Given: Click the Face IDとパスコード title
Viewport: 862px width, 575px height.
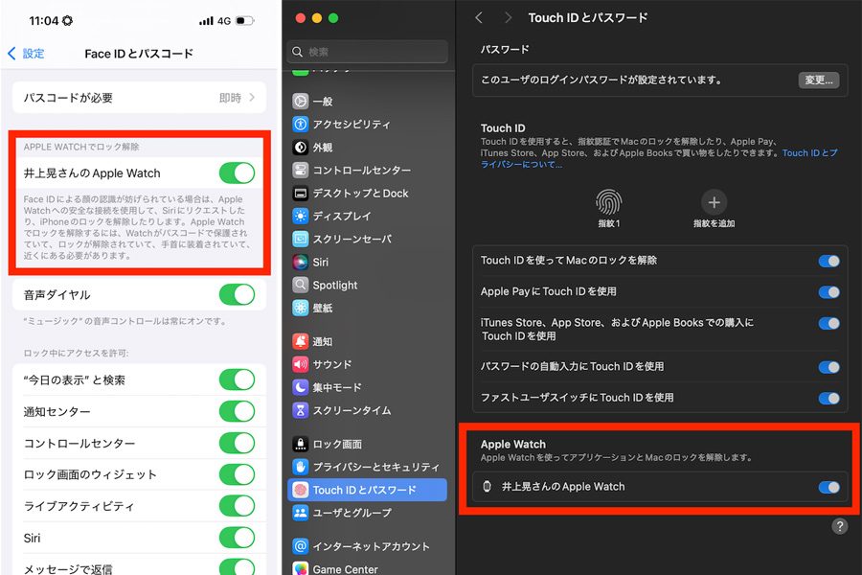Looking at the screenshot, I should point(139,54).
